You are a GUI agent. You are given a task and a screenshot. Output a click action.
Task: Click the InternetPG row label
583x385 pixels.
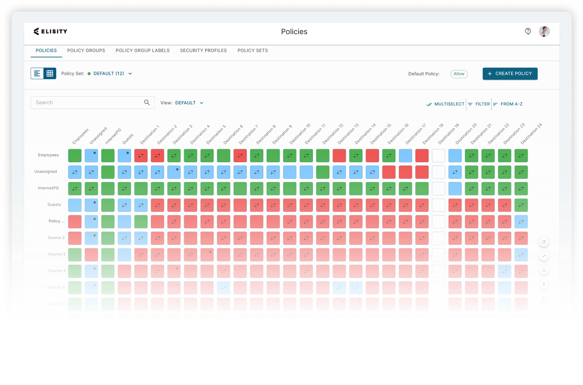[x=48, y=188]
